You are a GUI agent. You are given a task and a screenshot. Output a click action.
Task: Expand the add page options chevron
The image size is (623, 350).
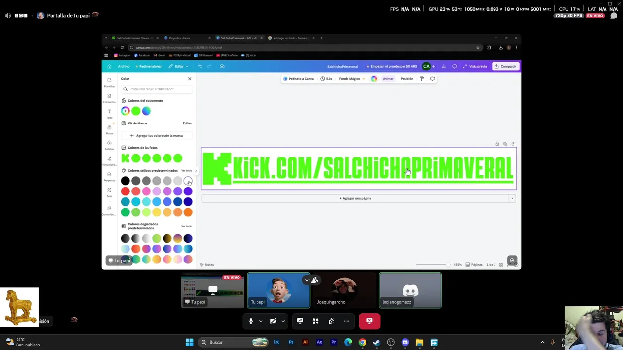point(512,198)
